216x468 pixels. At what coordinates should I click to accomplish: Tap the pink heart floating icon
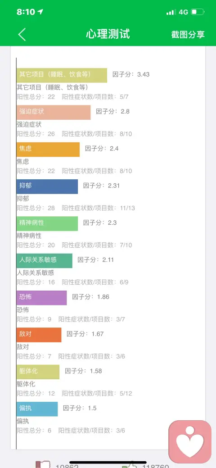pos(190,442)
